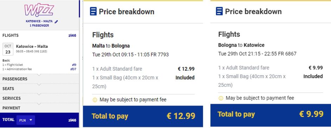Click the Malta flight Adult Standard fare line
The height and width of the screenshot is (128, 331).
click(143, 69)
